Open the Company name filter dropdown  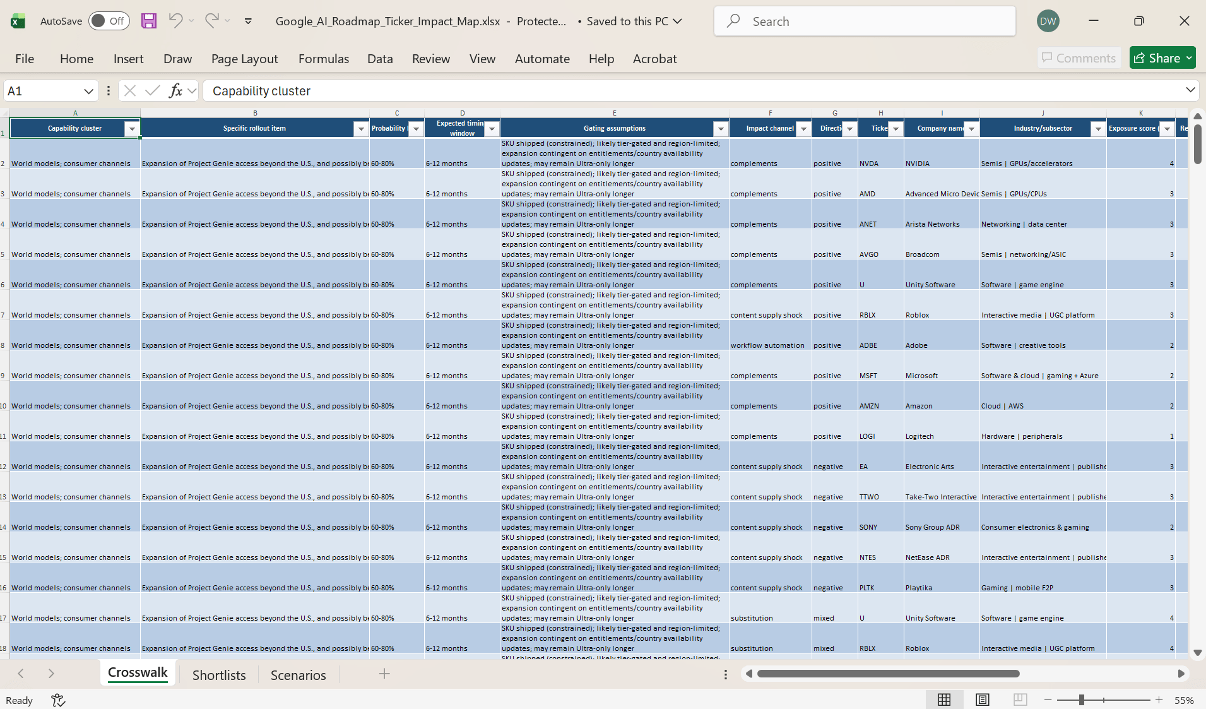pos(971,128)
